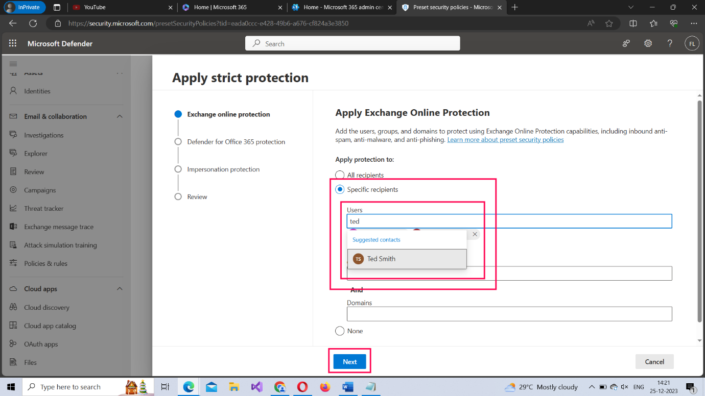Screen dimensions: 705x396
Task: Open the app launcher waffle icon
Action: (x=13, y=43)
